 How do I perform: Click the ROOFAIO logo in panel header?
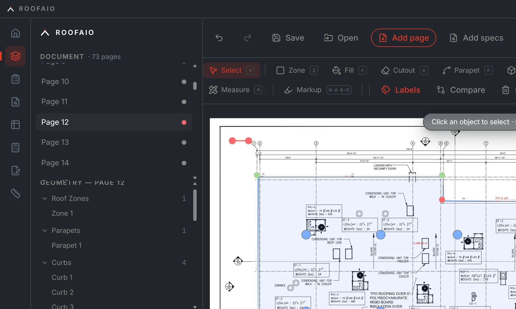click(67, 32)
